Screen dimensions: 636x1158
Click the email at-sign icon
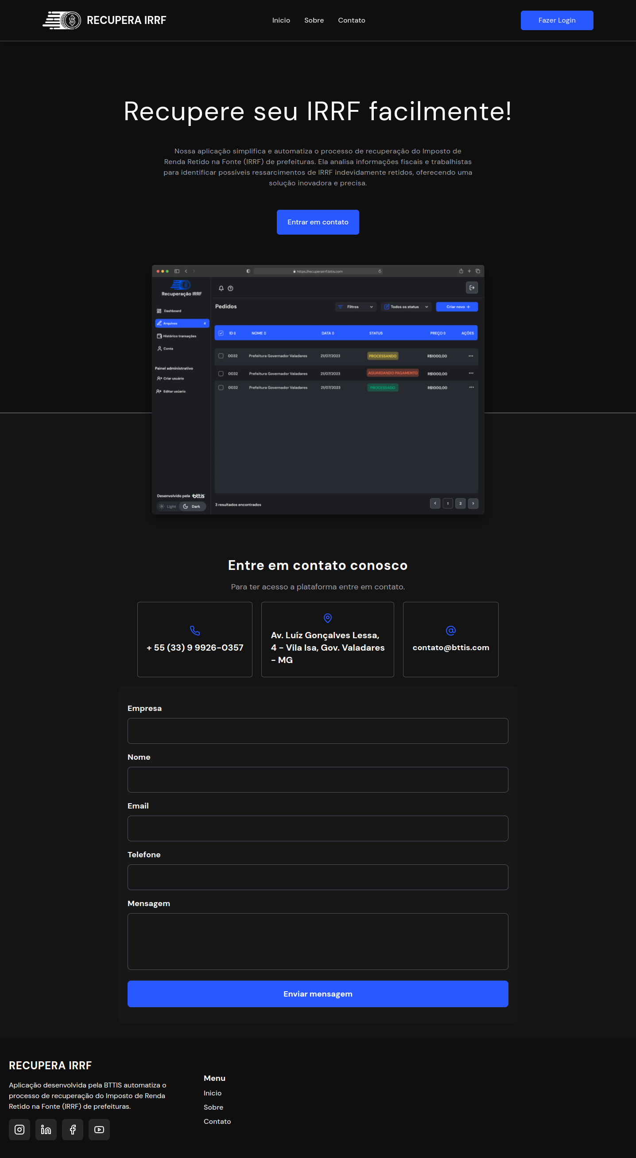(450, 630)
